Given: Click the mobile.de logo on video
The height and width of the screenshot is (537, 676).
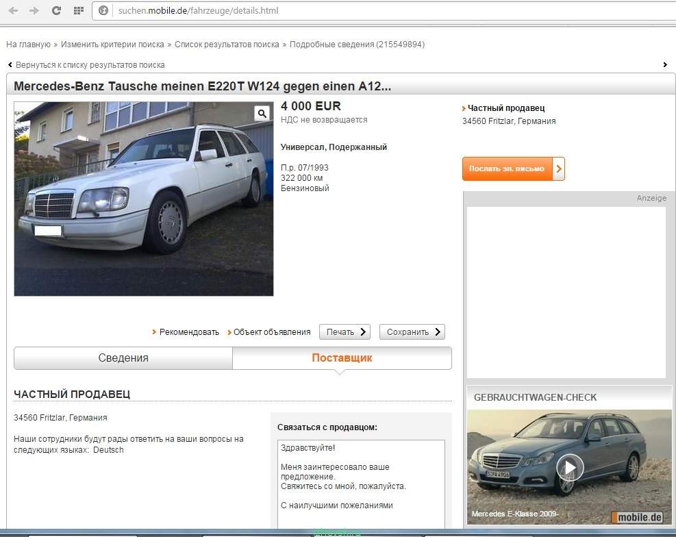Looking at the screenshot, I should click(637, 517).
